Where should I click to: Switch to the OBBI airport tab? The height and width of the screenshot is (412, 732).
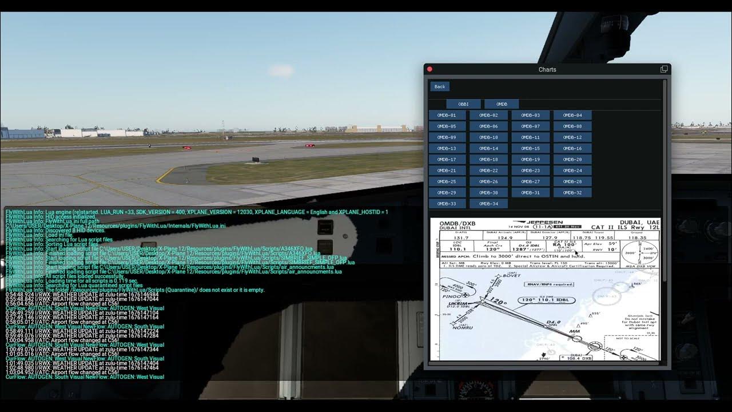tap(463, 104)
